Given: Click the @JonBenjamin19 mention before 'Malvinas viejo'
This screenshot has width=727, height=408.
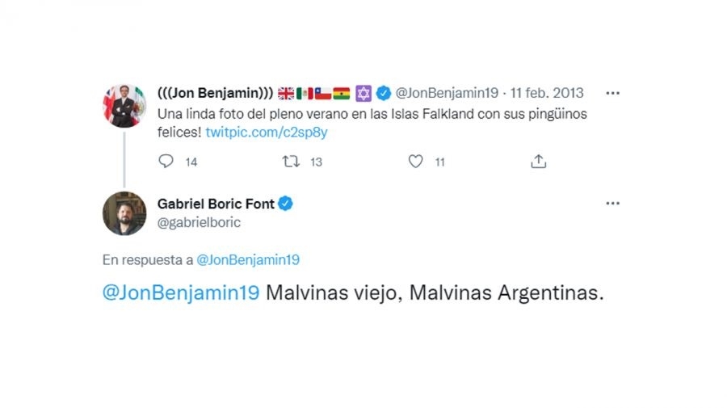Looking at the screenshot, I should point(181,293).
